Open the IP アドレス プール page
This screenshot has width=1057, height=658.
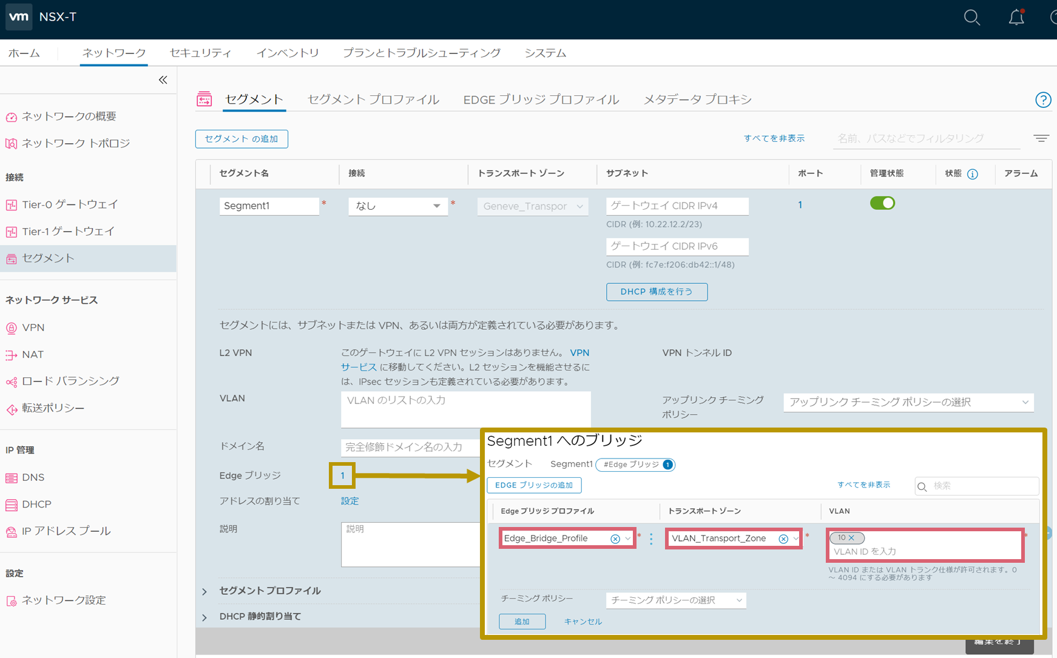[66, 531]
